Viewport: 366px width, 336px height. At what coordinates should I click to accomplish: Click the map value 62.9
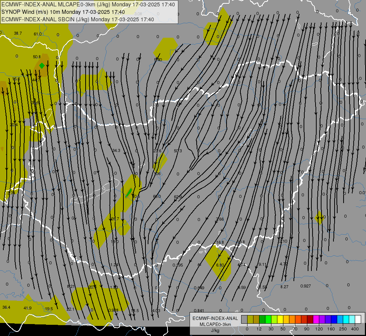point(178,197)
